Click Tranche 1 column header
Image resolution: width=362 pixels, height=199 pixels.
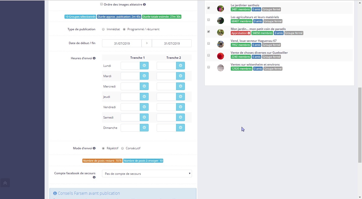pyautogui.click(x=138, y=58)
